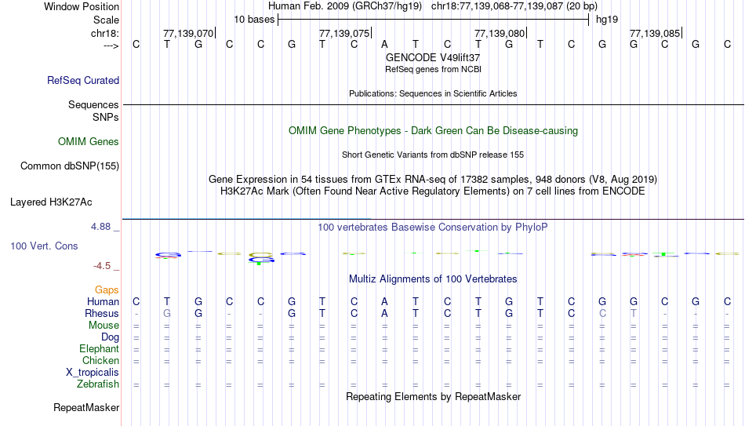Click the -4.5 PhyloP lower limit value
Image resolution: width=745 pixels, height=426 pixels.
point(102,266)
